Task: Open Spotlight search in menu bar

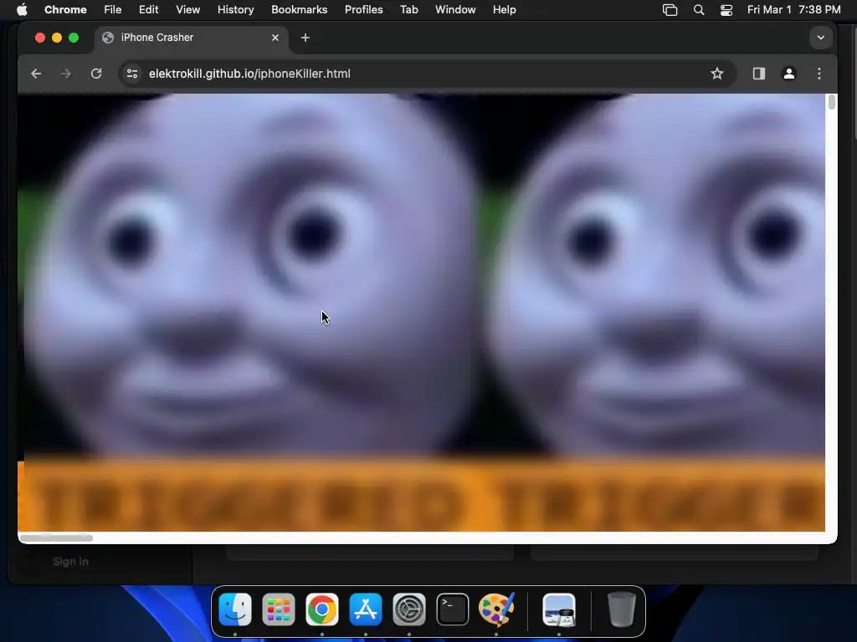Action: 699,10
